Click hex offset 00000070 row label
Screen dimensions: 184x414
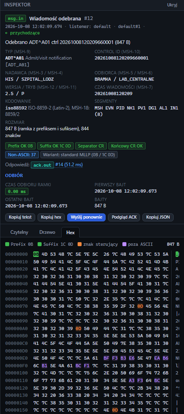16,306
